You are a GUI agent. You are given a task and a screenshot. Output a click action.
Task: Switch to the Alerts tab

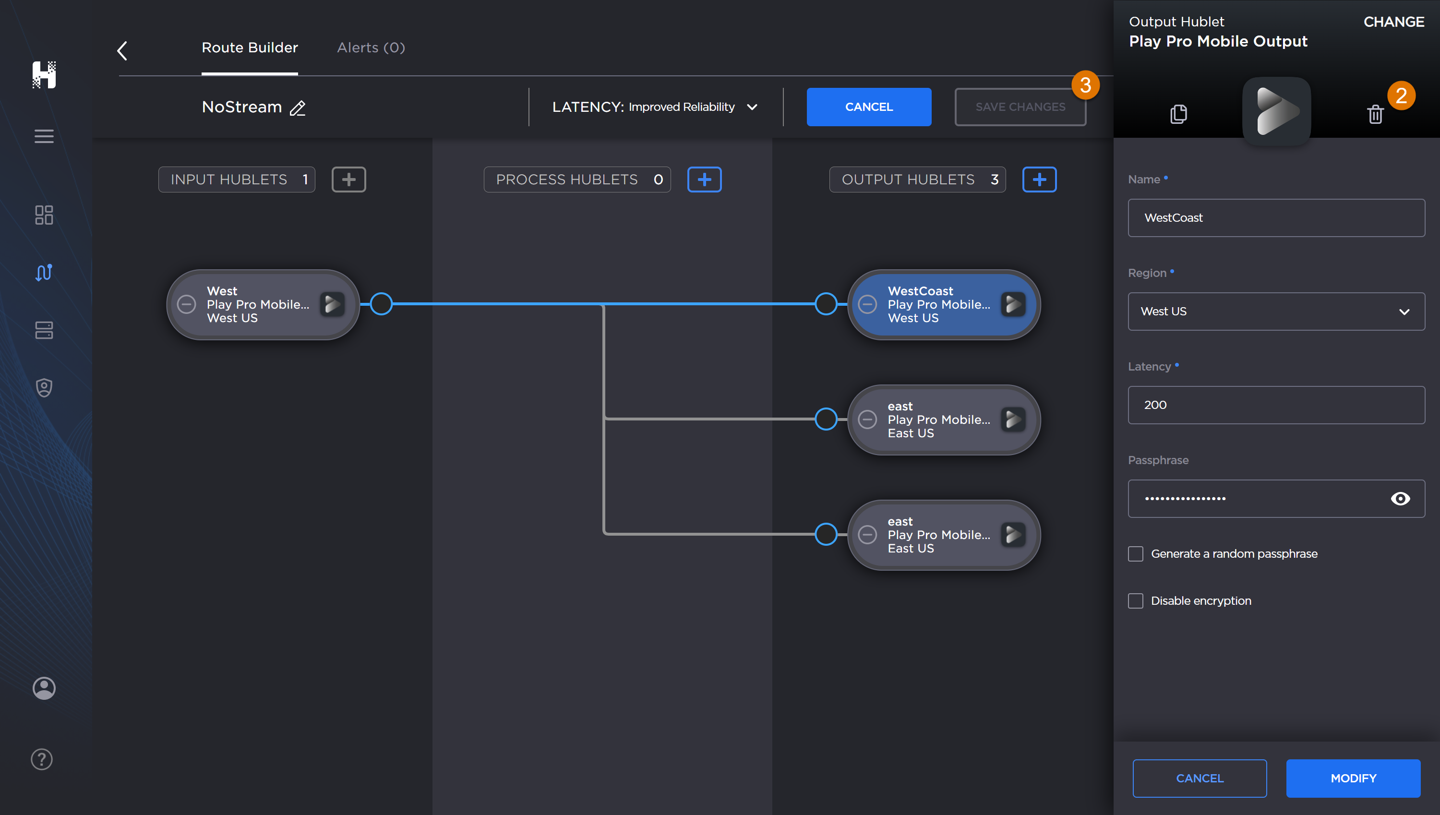(371, 48)
